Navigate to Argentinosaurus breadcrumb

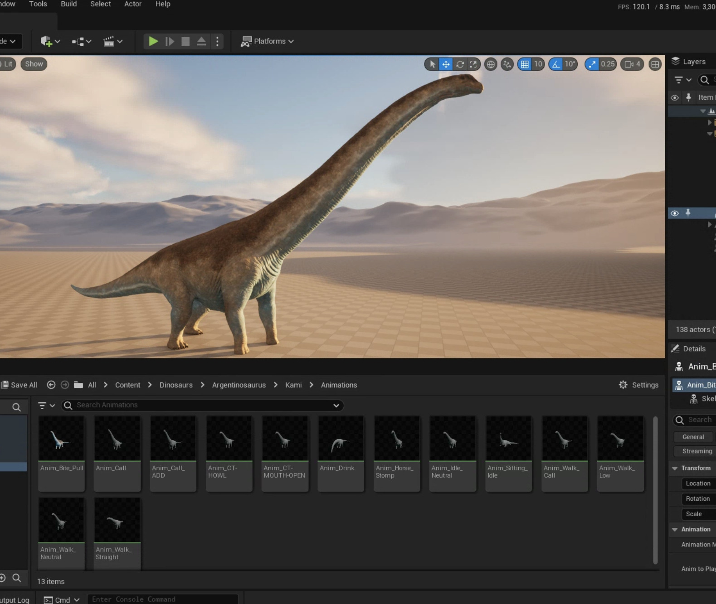[239, 385]
